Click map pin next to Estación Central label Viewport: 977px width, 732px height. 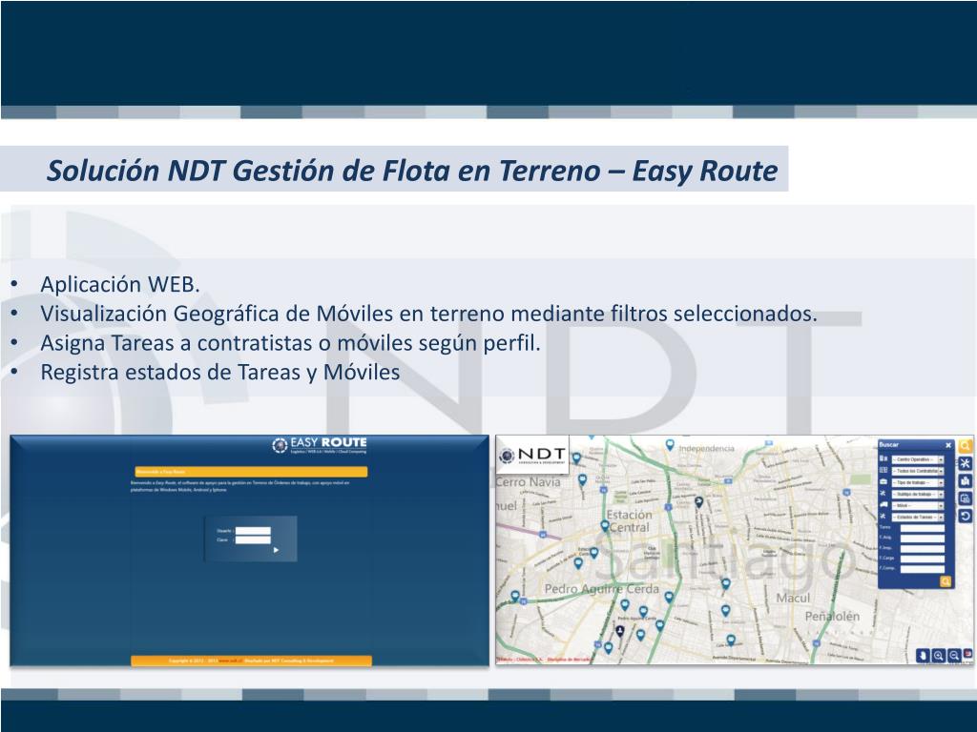click(604, 526)
